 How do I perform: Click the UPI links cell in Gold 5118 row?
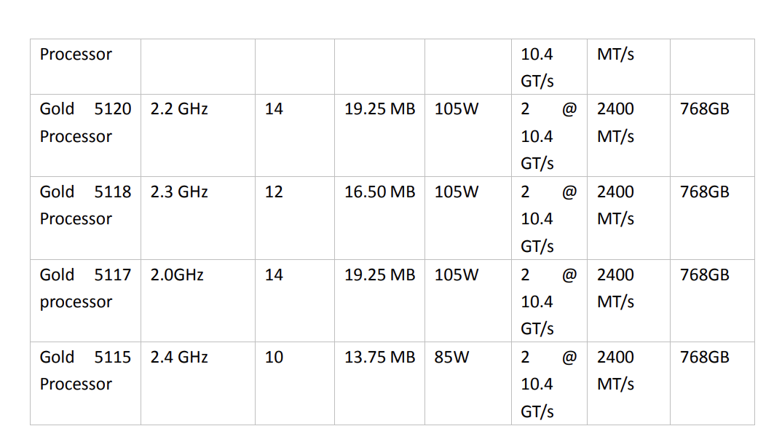click(x=548, y=218)
